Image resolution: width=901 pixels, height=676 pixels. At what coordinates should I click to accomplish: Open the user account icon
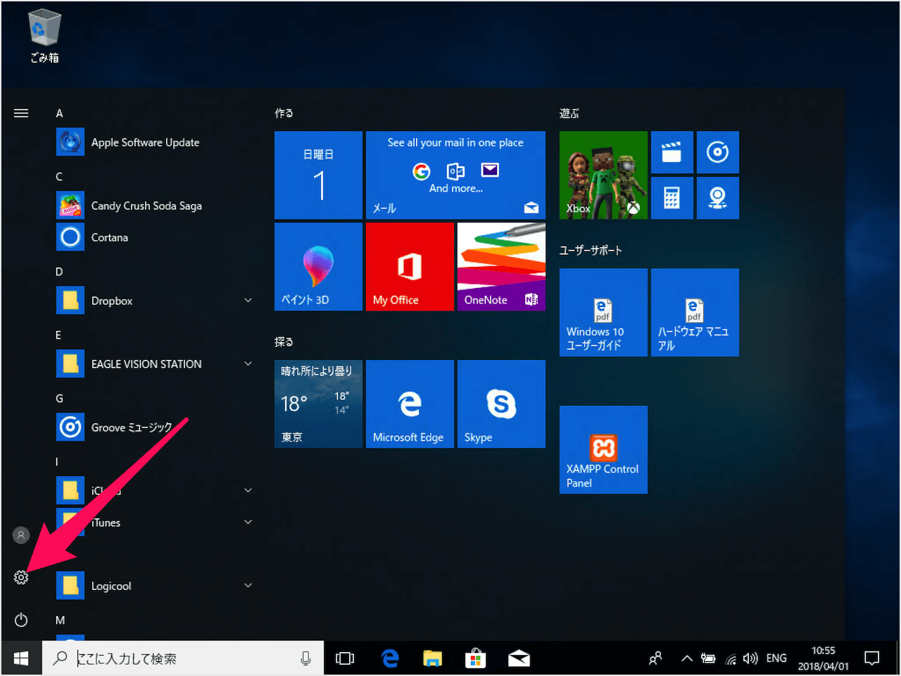tap(21, 535)
